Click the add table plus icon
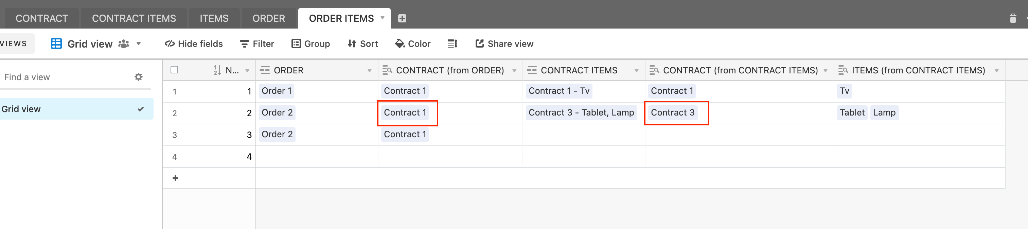 402,18
